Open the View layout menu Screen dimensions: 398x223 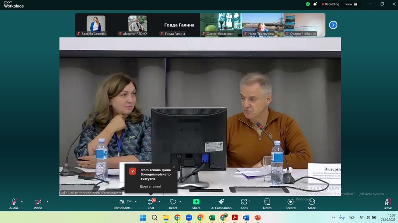pyautogui.click(x=351, y=4)
